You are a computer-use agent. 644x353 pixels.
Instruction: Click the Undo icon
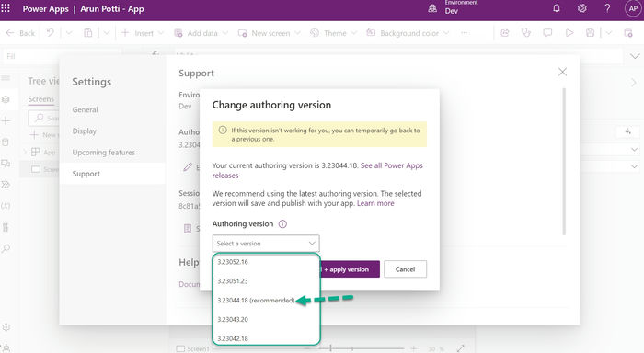tap(50, 33)
